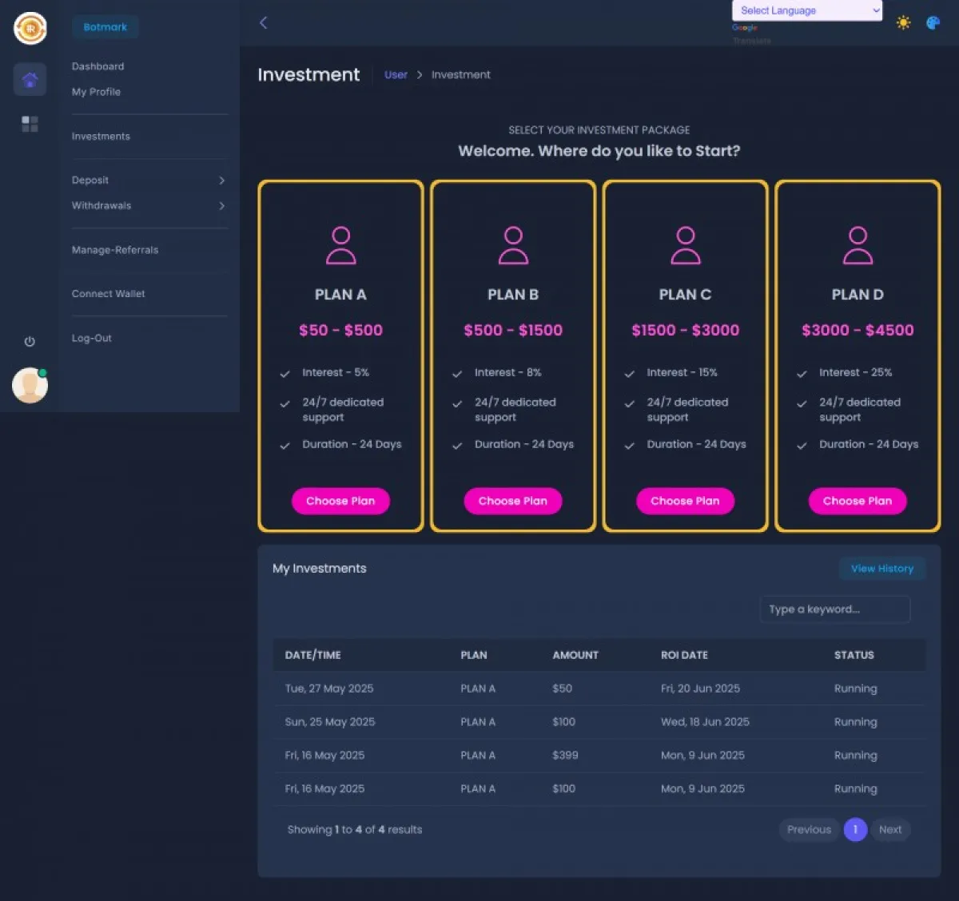Click the 'Tue, 27 May 2025' date cell
959x901 pixels.
329,689
